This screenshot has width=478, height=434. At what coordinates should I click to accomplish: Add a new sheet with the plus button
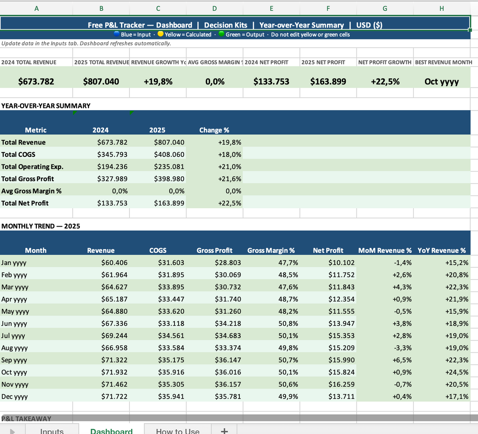[x=224, y=431]
